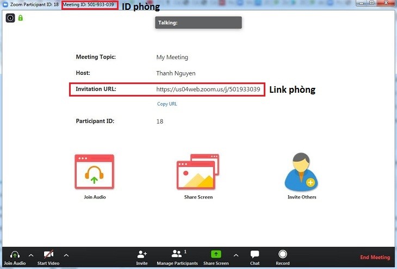
Task: Start recording with the Record button
Action: (282, 254)
